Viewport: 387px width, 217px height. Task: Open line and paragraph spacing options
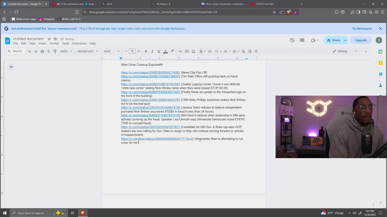(x=210, y=52)
